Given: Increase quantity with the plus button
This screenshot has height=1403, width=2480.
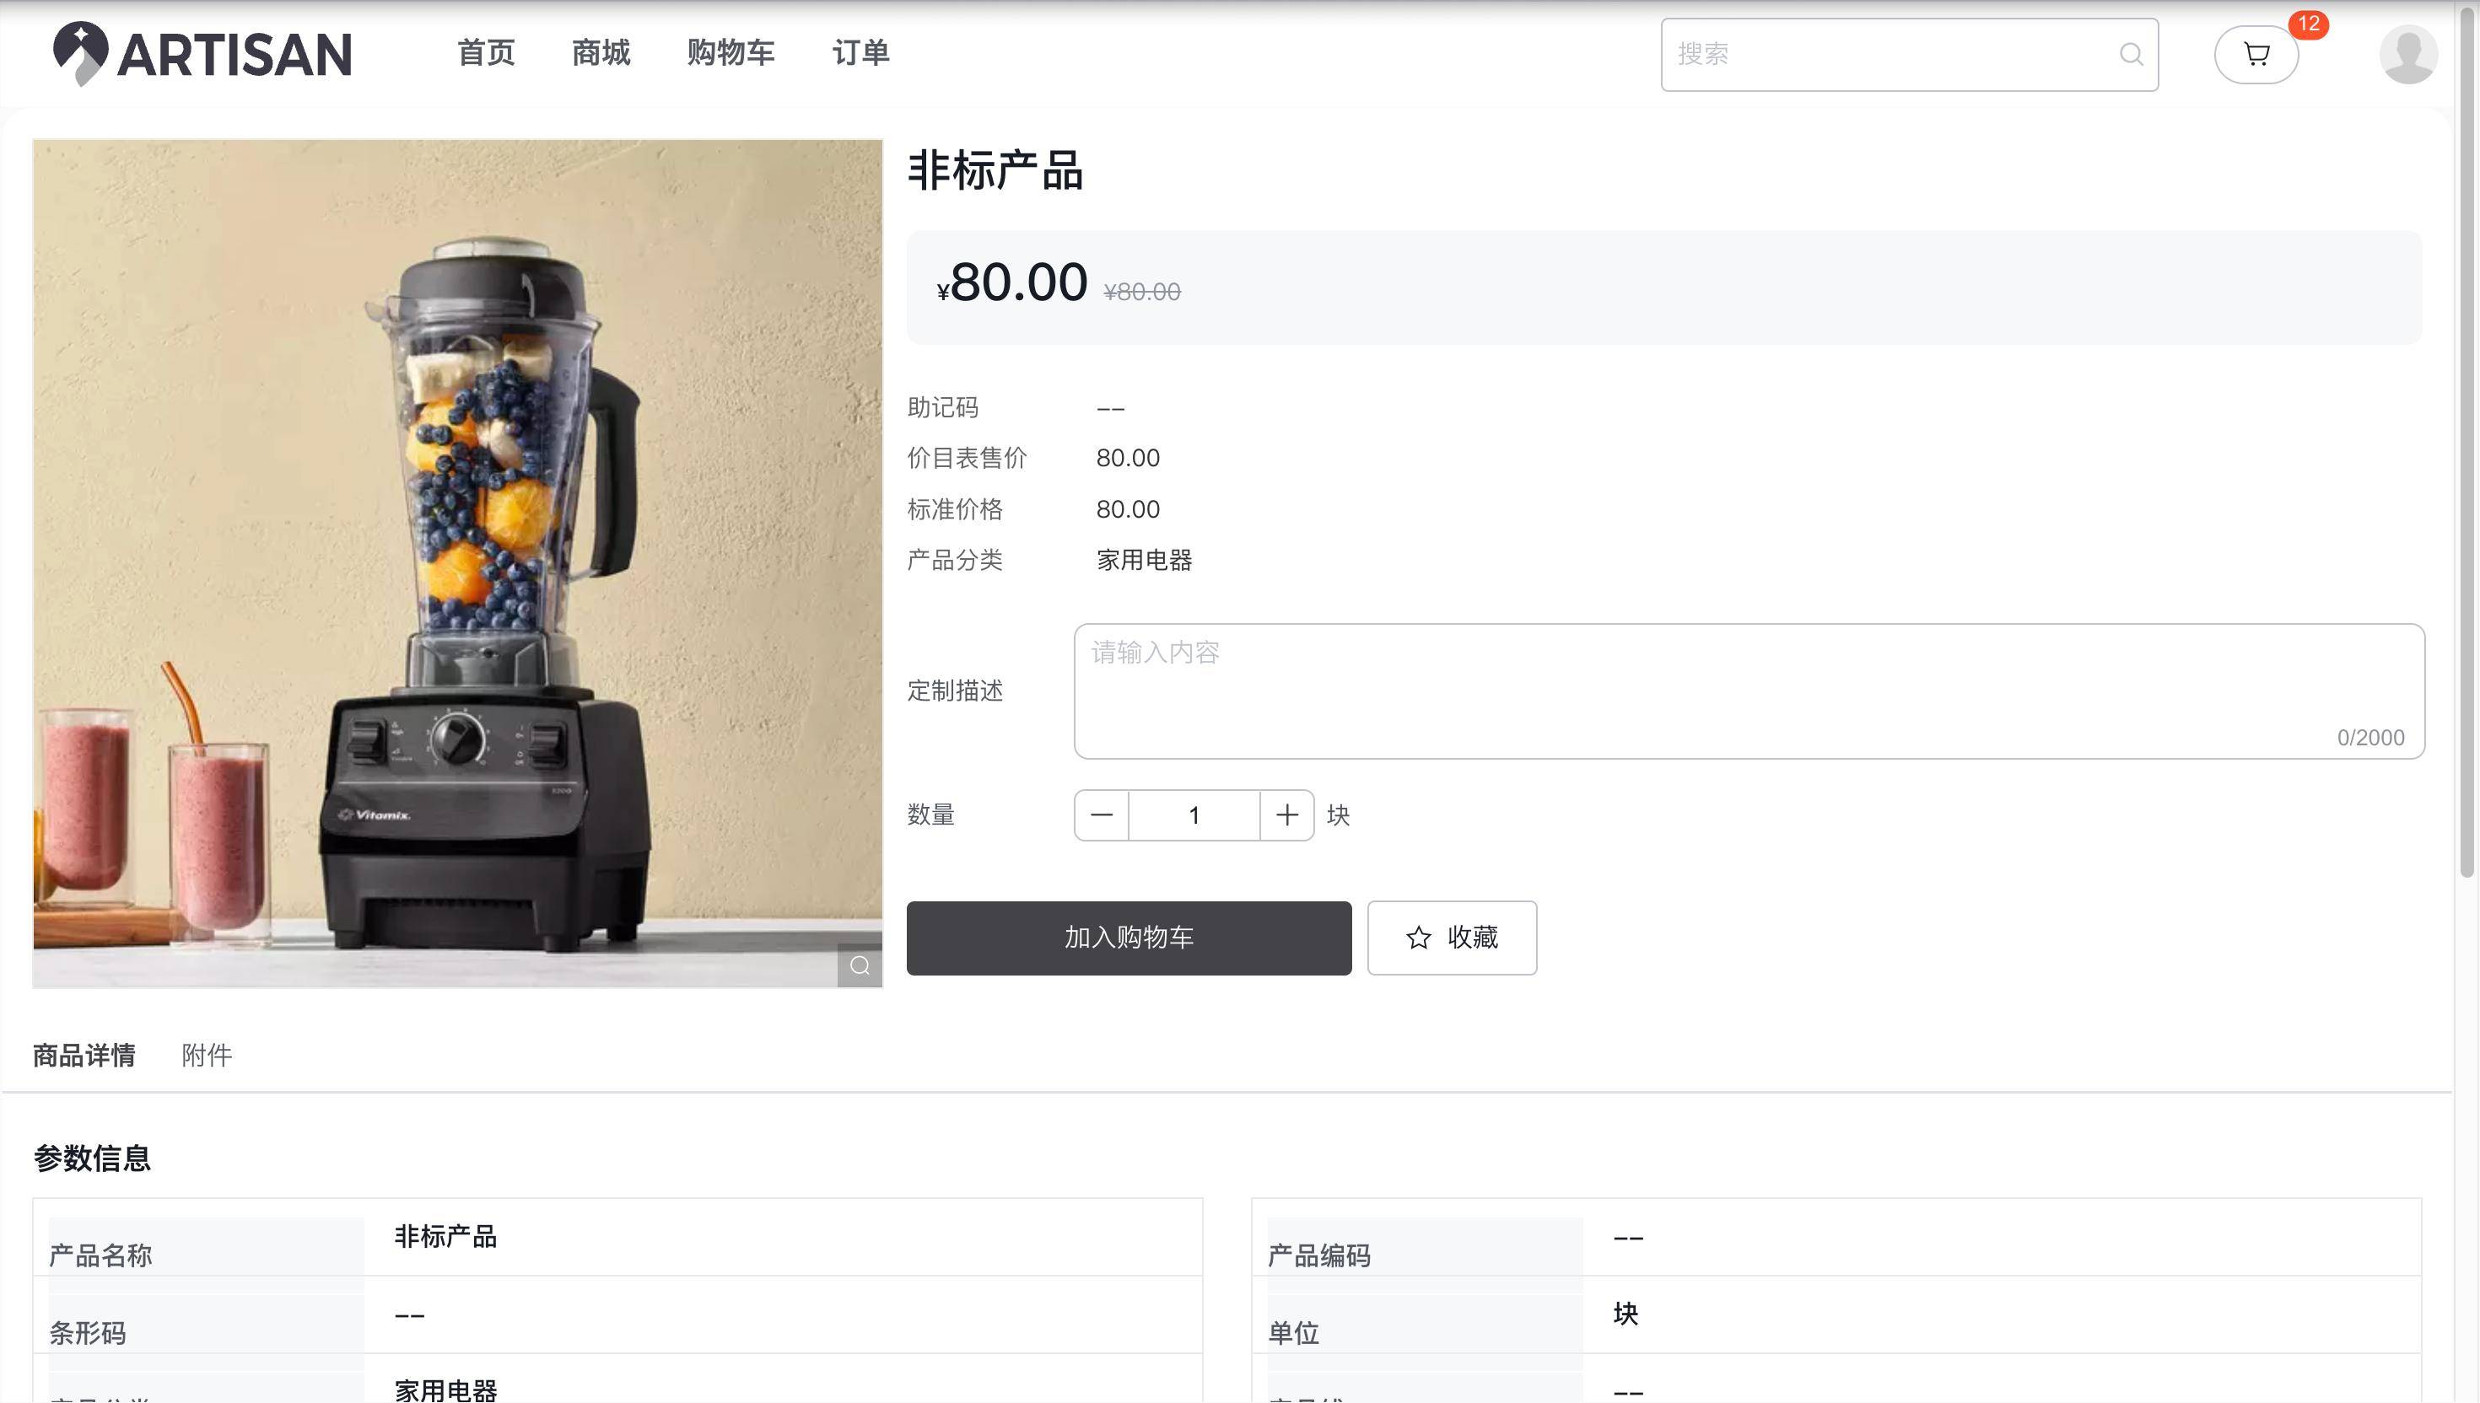Looking at the screenshot, I should 1286,815.
